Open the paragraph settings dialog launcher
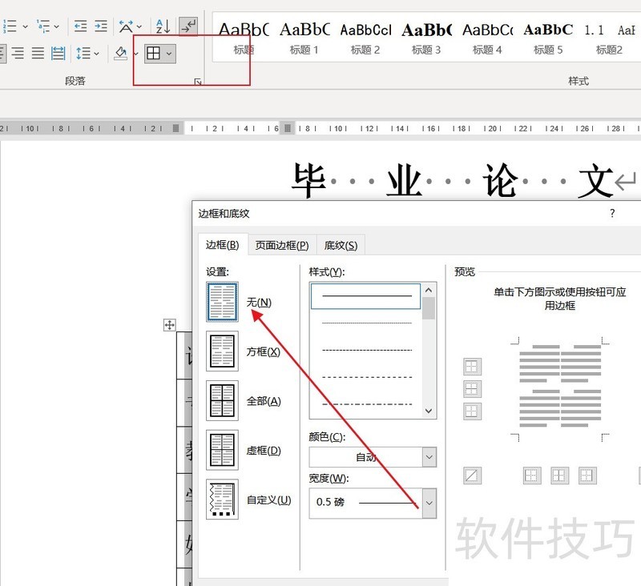Viewport: 641px width, 586px height. point(197,82)
